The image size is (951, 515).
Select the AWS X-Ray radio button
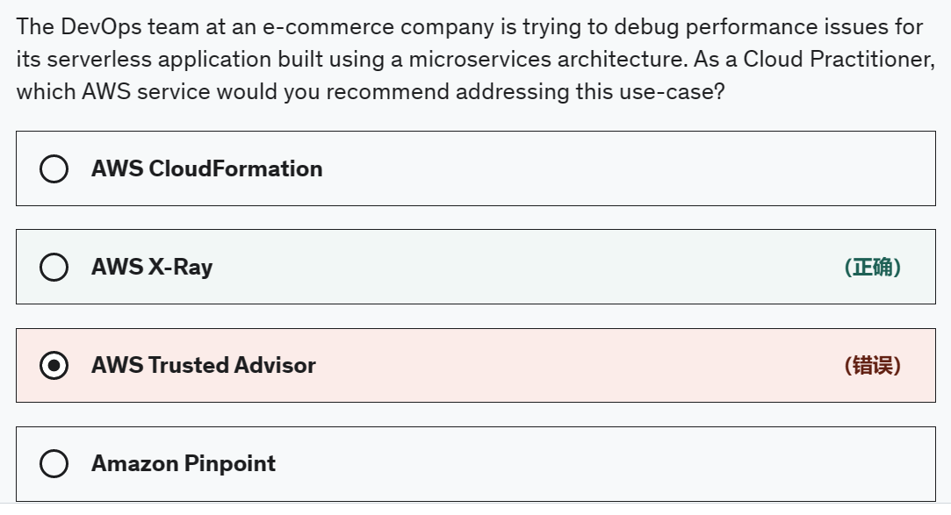click(x=54, y=267)
